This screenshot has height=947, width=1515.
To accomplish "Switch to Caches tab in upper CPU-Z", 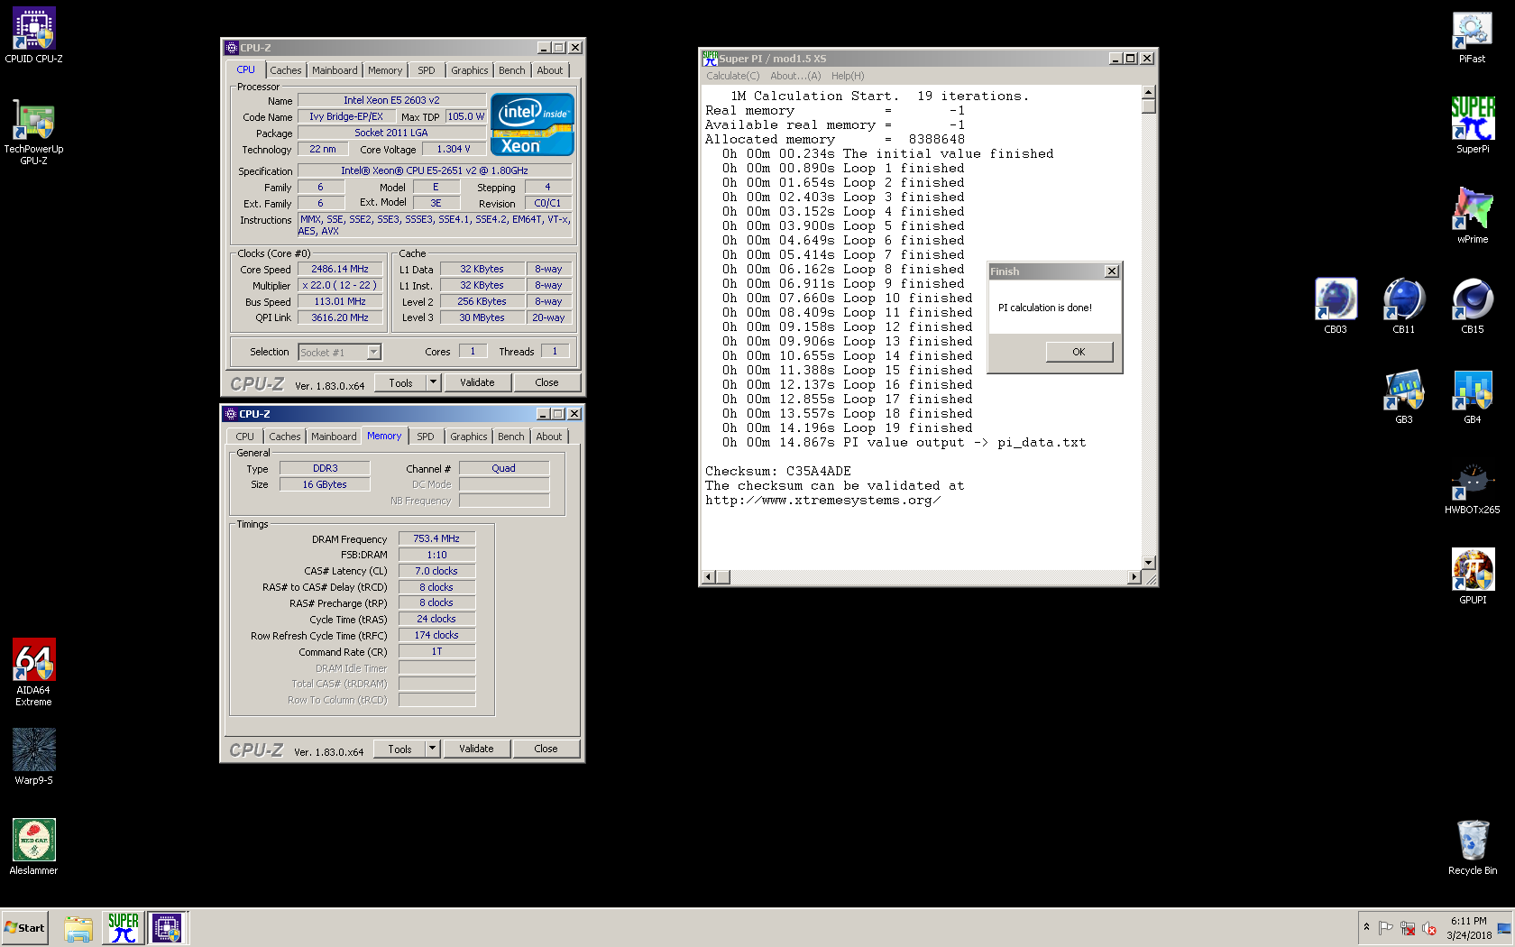I will click(x=285, y=70).
